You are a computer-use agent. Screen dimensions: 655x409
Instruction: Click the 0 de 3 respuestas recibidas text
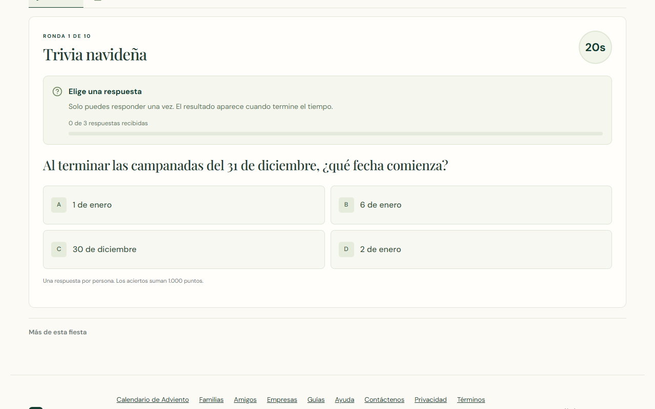tap(108, 123)
